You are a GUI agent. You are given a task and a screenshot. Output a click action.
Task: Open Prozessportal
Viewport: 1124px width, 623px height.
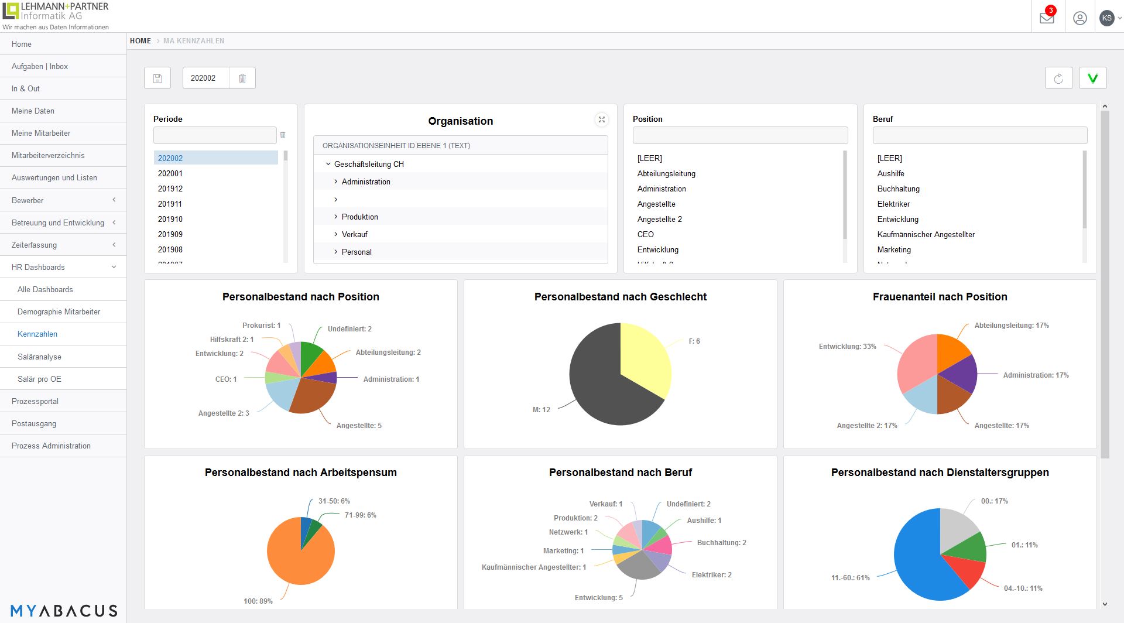pos(63,401)
